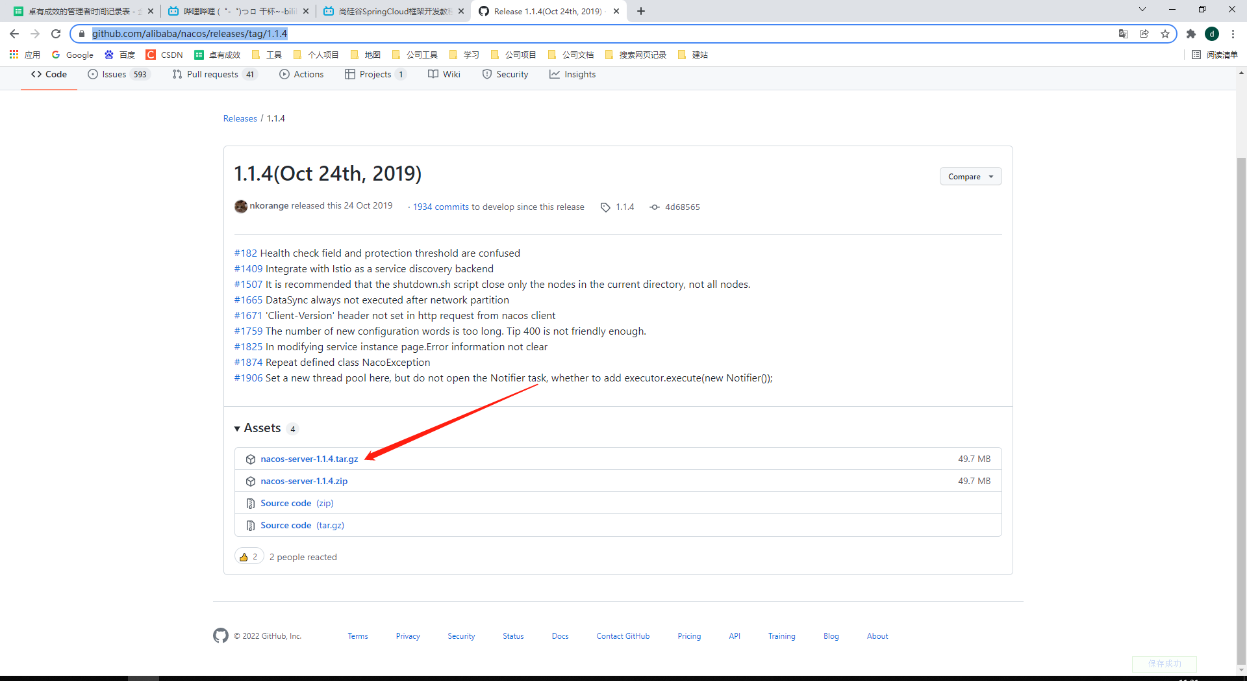The height and width of the screenshot is (681, 1247).
Task: Close the Release 1.1.4 tab
Action: point(616,11)
